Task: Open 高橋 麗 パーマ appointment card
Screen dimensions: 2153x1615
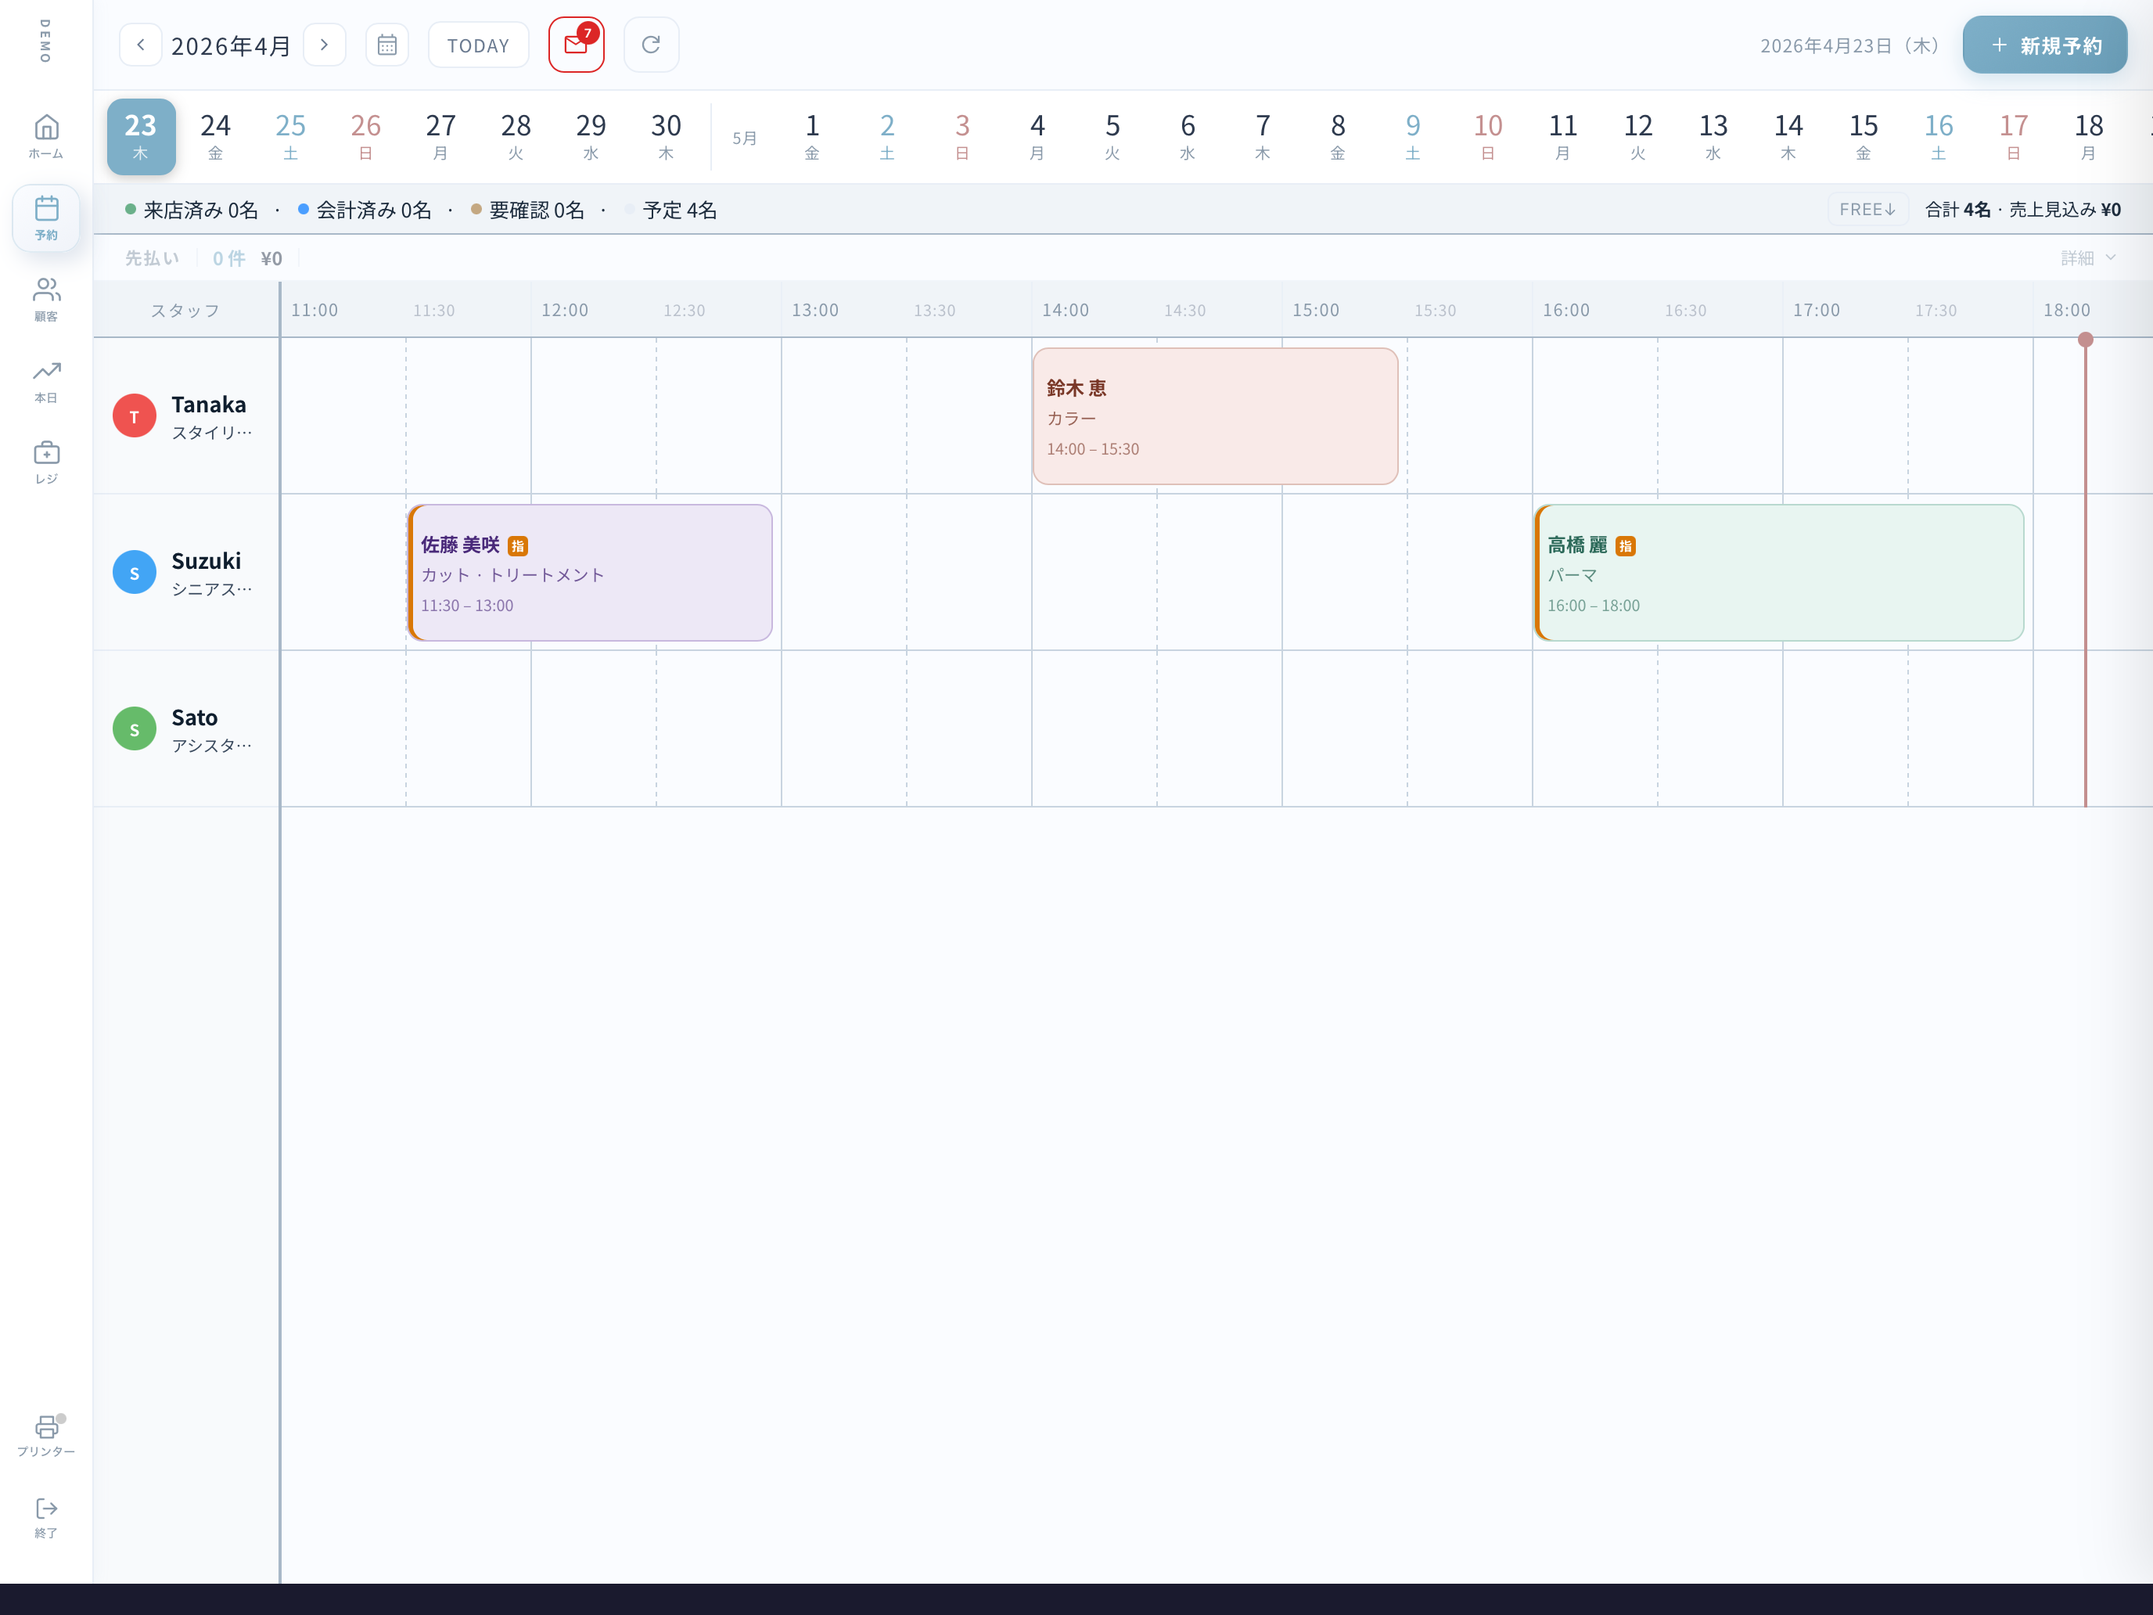Action: click(x=1779, y=573)
